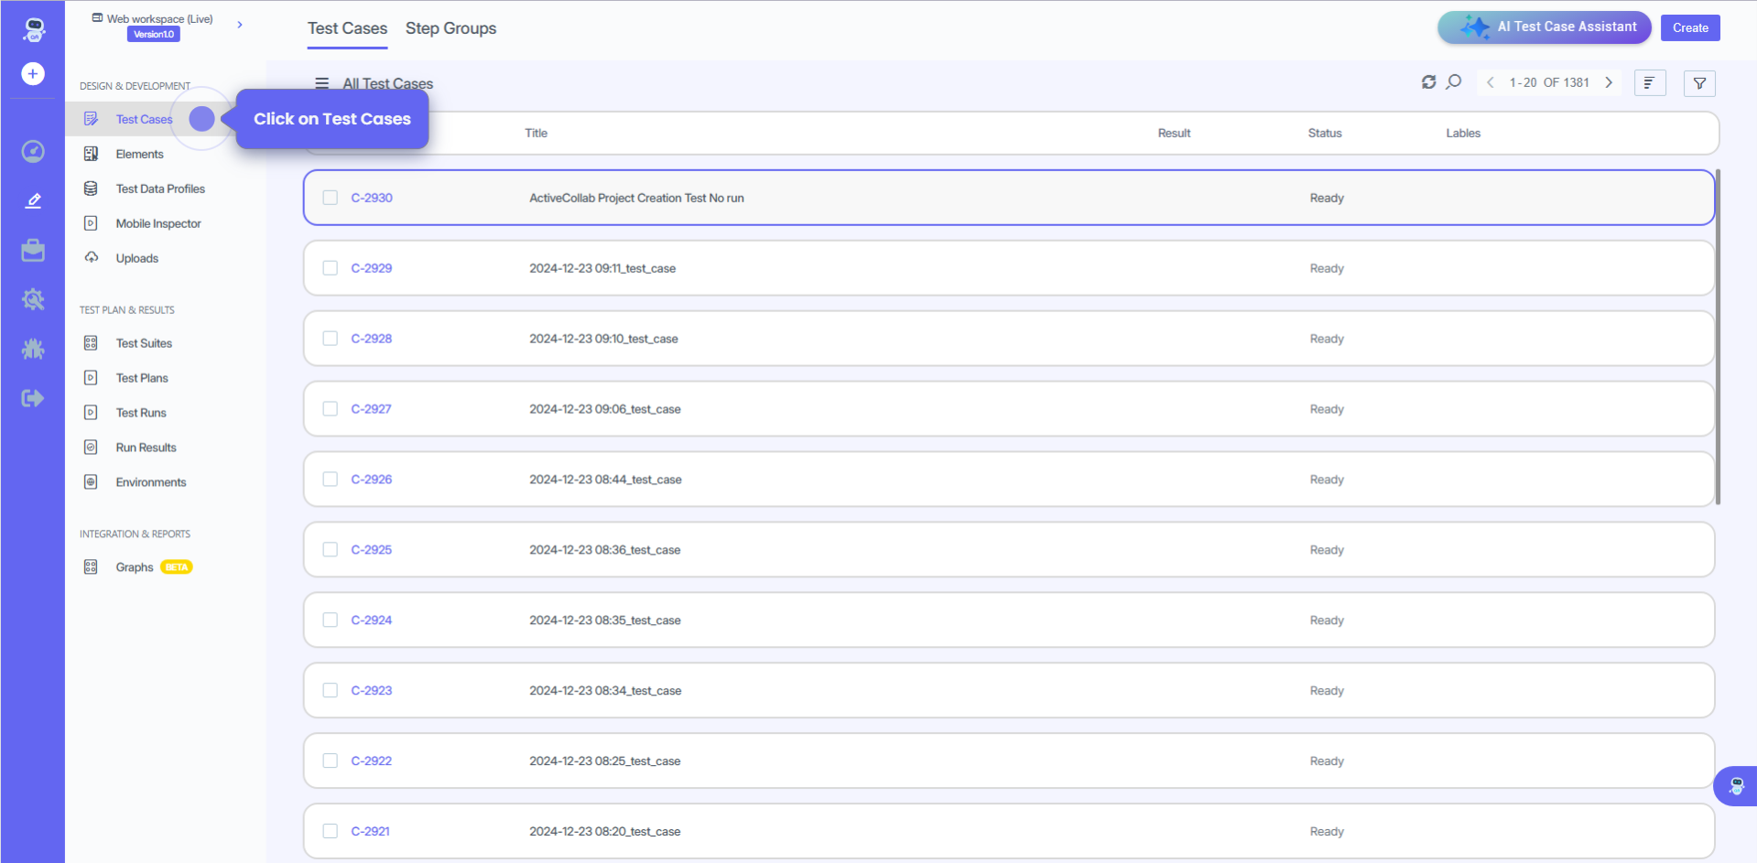Open the All Test Cases hamburger menu
The width and height of the screenshot is (1757, 863).
click(321, 83)
